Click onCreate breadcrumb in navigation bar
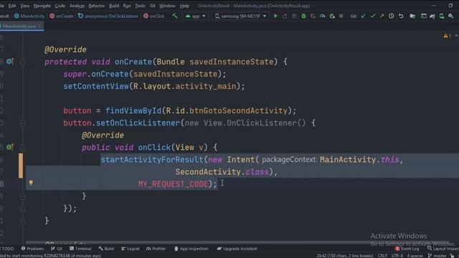The width and height of the screenshot is (459, 258). [62, 16]
